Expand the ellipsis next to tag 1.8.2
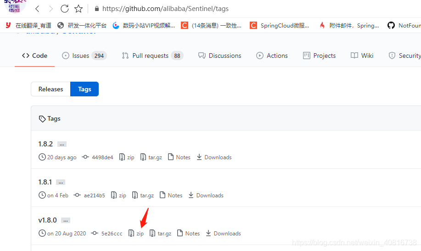The image size is (421, 251). [62, 144]
